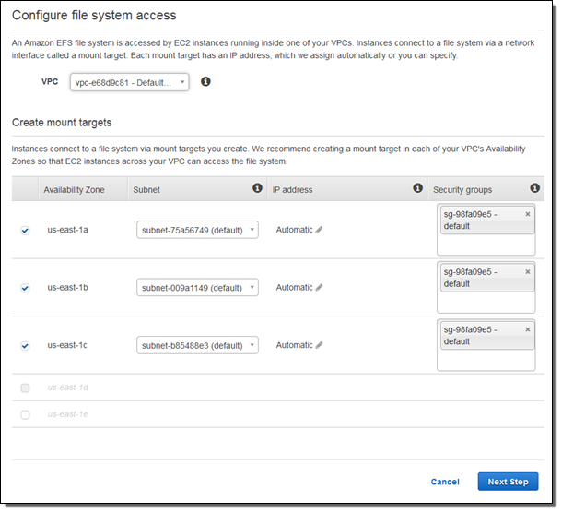Remove security group sg-98fa09e5 from us-east-1a
Image resolution: width=562 pixels, height=513 pixels.
tap(527, 214)
